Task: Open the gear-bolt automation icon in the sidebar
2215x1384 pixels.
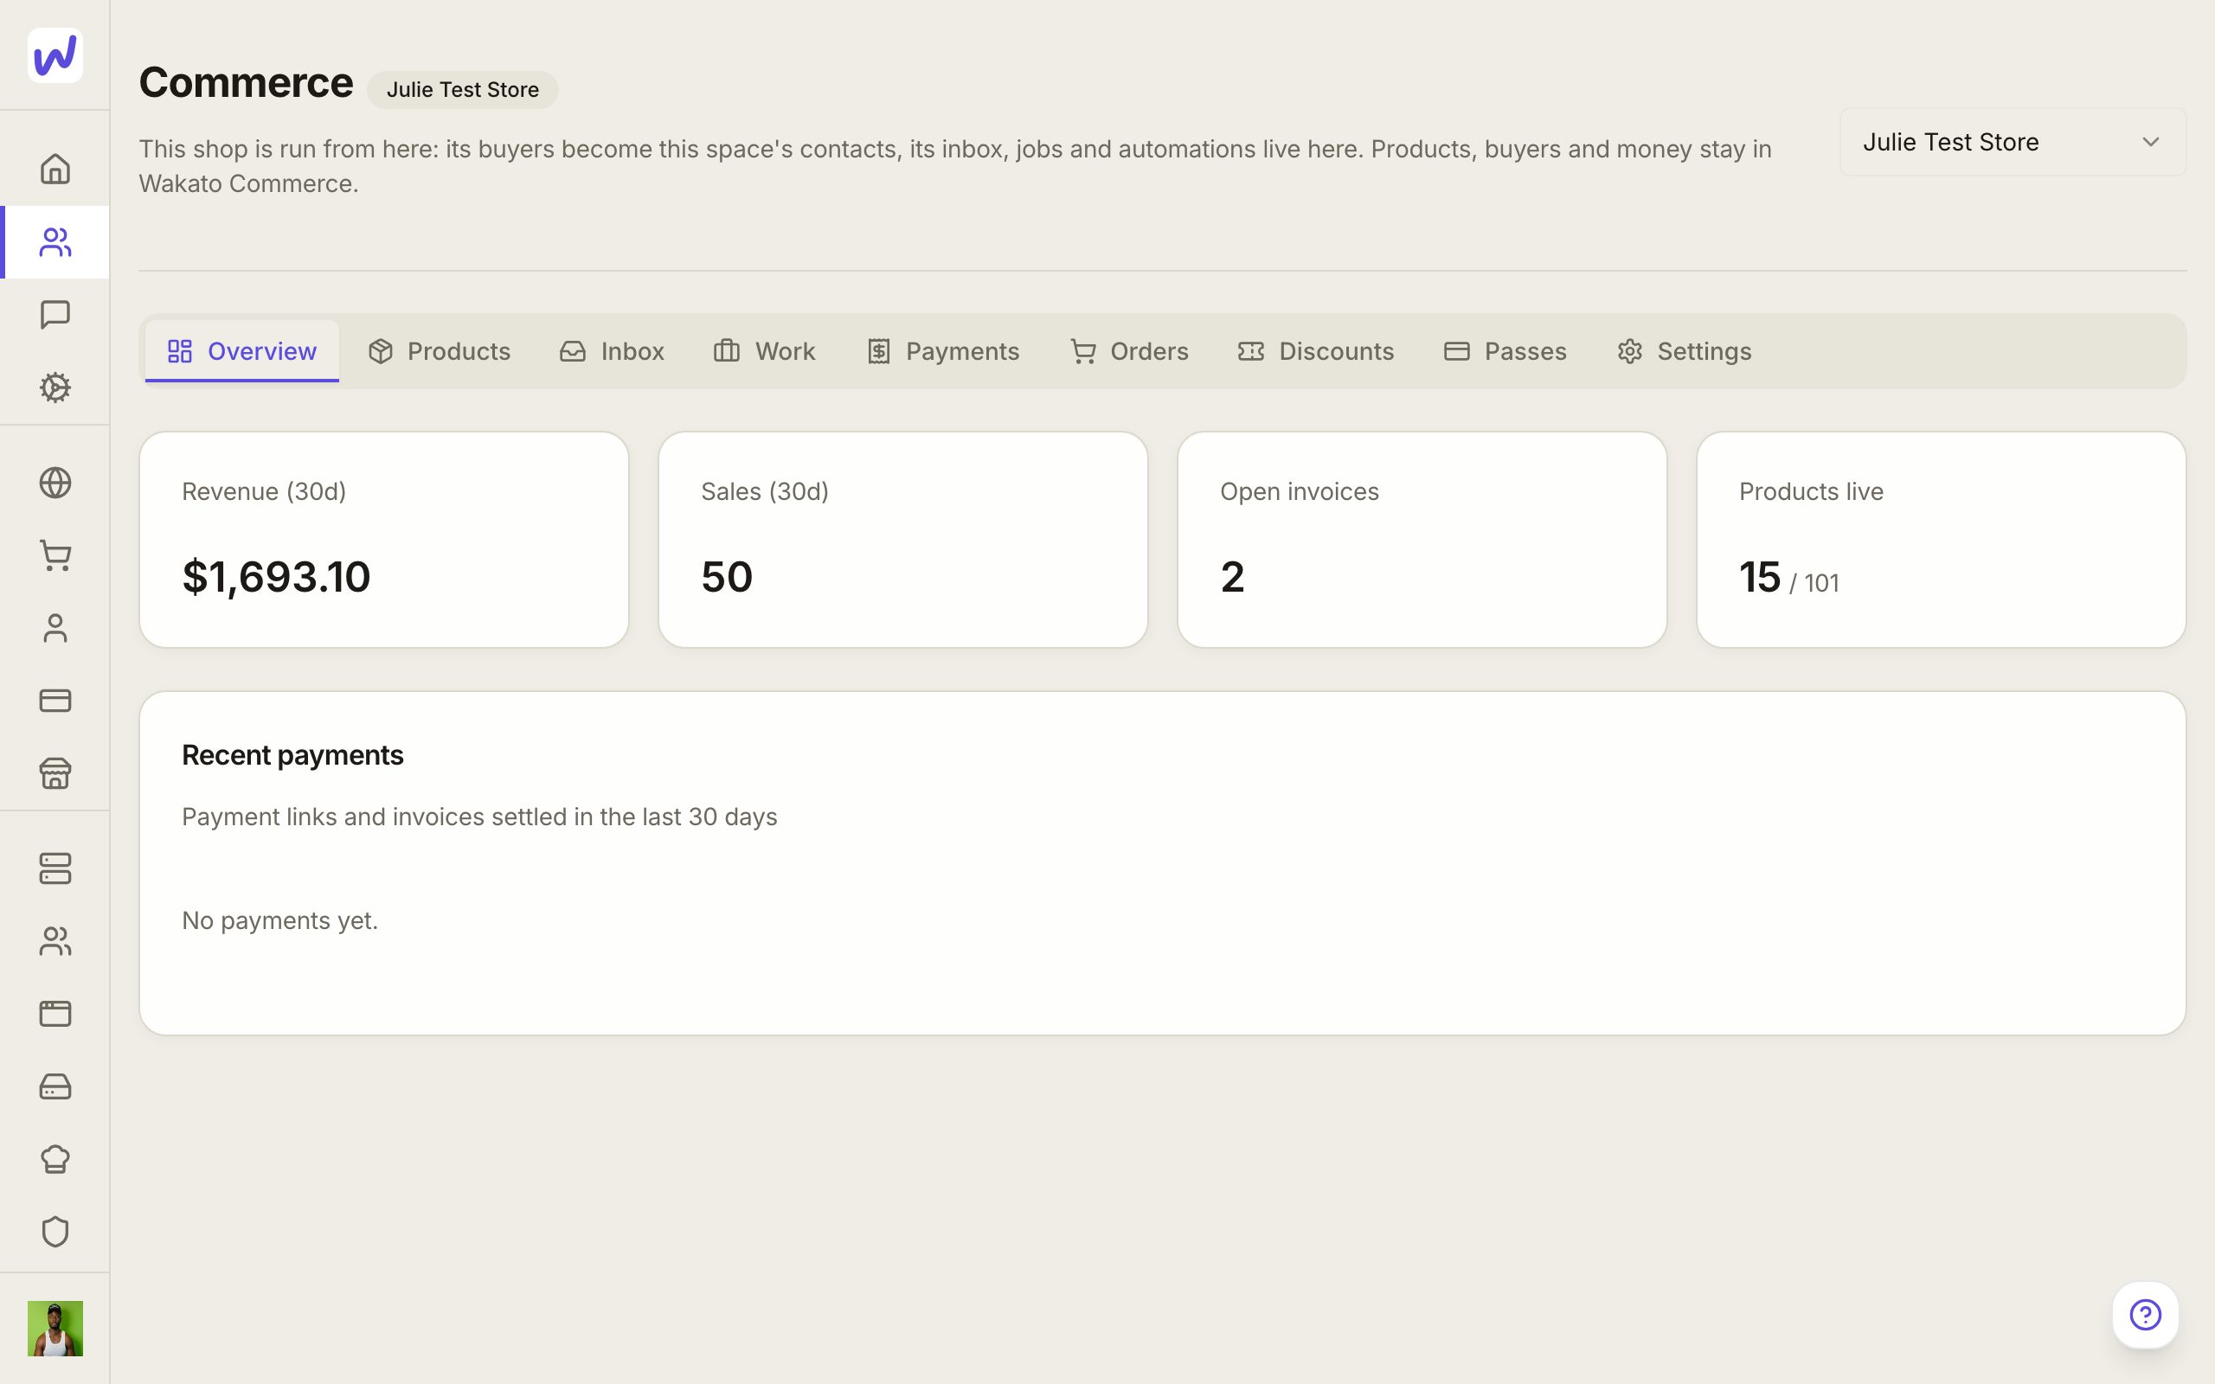Action: [55, 388]
